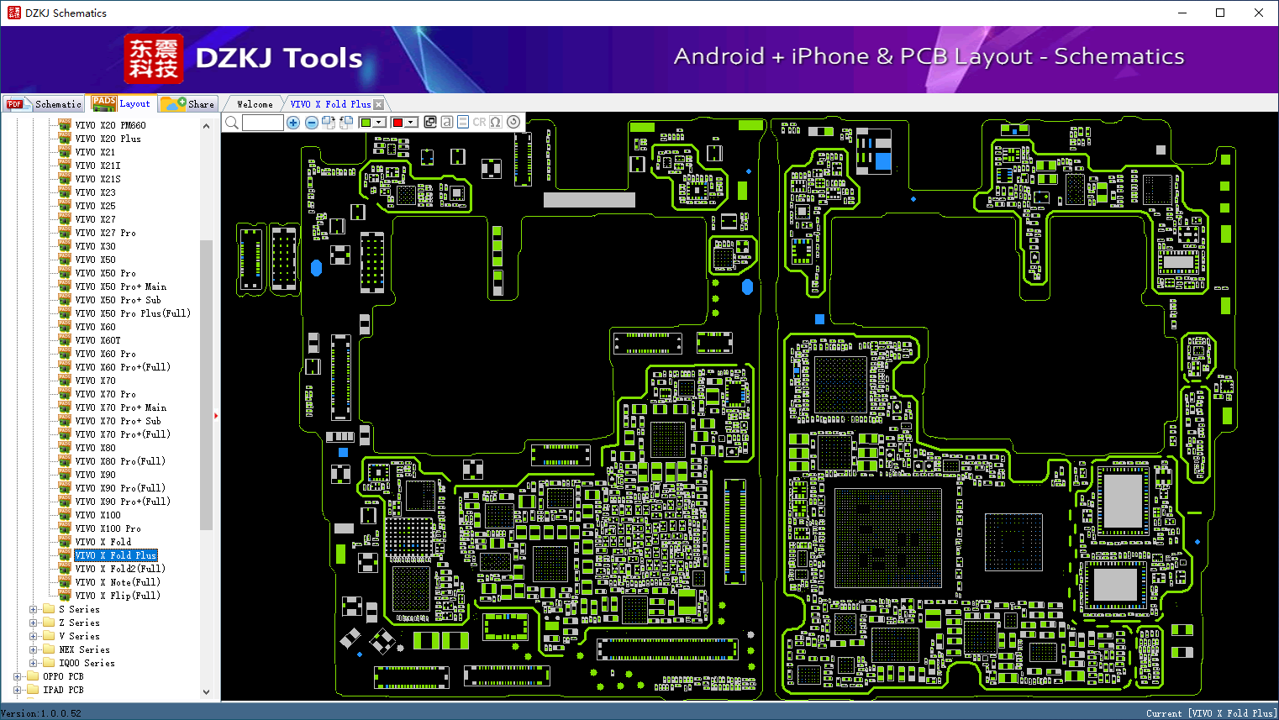1279x720 pixels.
Task: Open VIVO X Fold2(Full) layout
Action: (x=120, y=569)
